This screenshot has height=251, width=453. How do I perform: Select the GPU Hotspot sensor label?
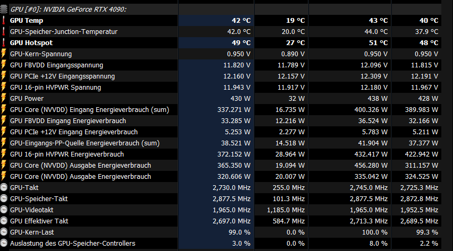click(31, 43)
